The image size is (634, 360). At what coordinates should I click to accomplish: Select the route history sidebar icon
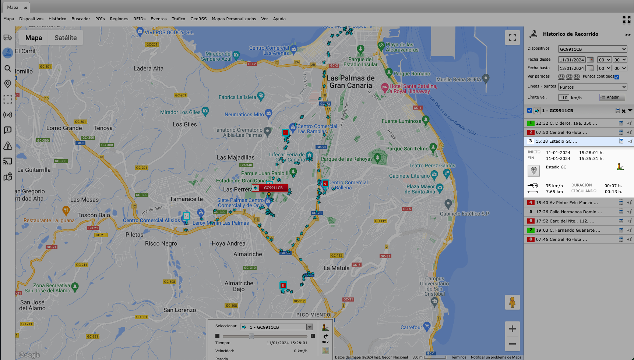tap(8, 53)
